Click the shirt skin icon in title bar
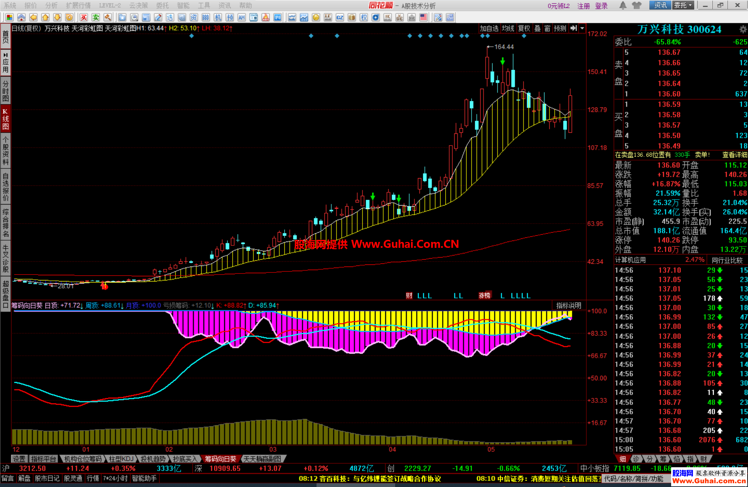Image resolution: width=748 pixels, height=487 pixels. [x=636, y=5]
